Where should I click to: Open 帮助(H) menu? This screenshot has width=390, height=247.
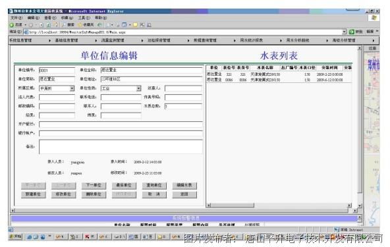101,18
